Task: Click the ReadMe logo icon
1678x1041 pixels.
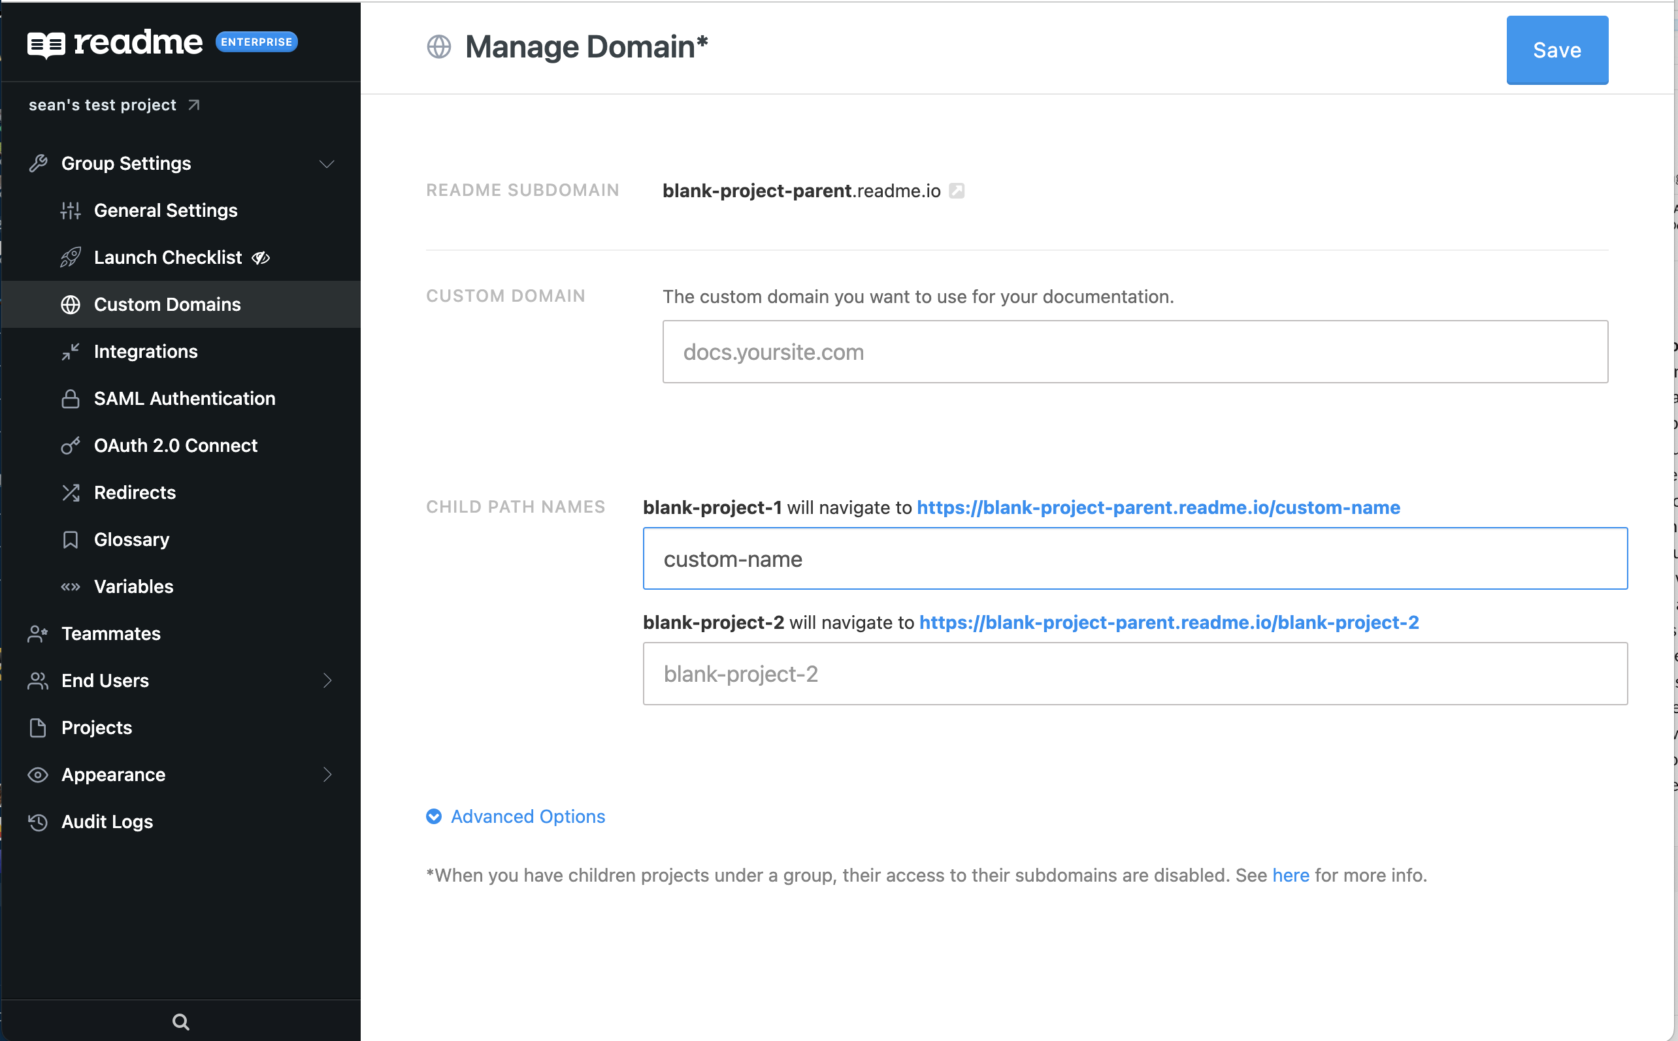Action: (x=46, y=44)
